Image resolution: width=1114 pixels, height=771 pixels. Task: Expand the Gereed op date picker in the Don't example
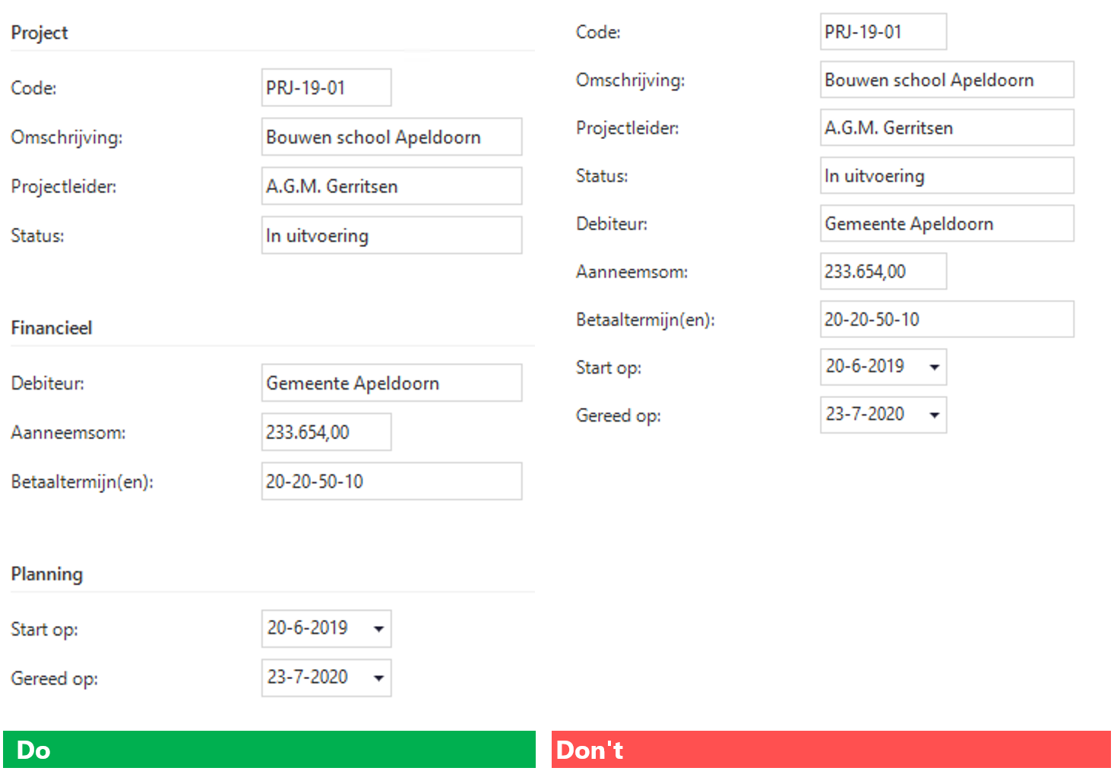coord(934,416)
